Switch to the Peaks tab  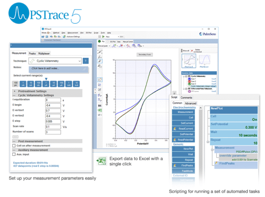click(x=32, y=53)
